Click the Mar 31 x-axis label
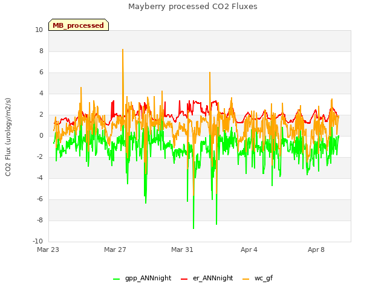 click(182, 250)
